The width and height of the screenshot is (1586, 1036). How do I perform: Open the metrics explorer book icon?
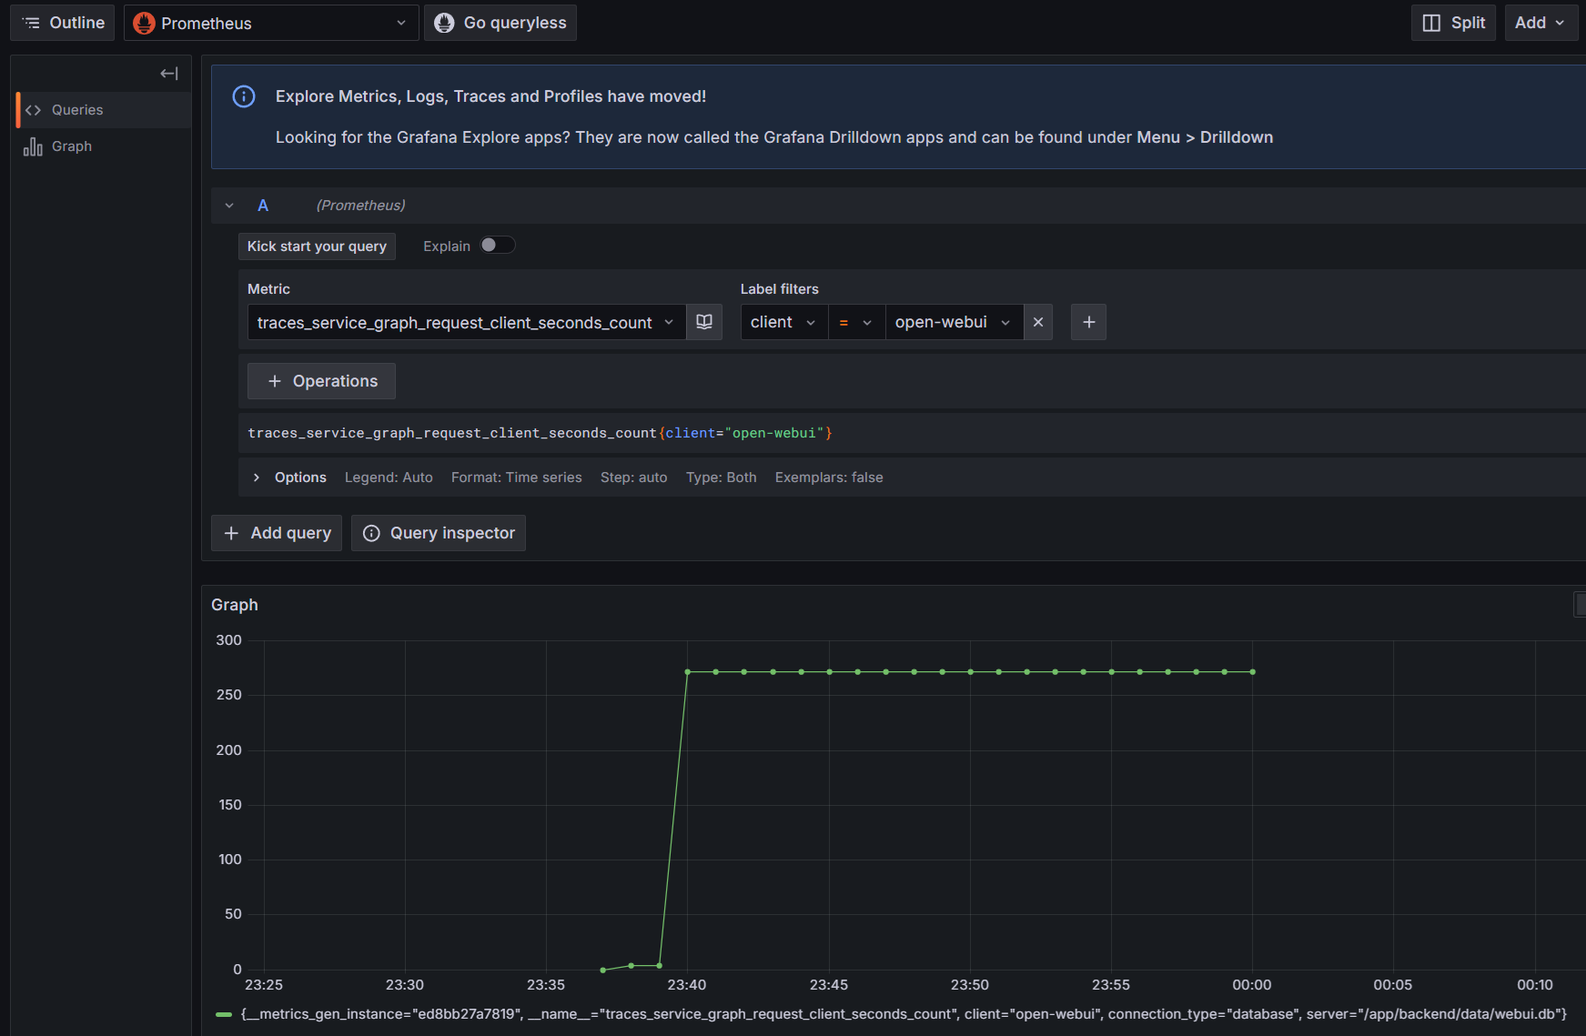tap(704, 322)
